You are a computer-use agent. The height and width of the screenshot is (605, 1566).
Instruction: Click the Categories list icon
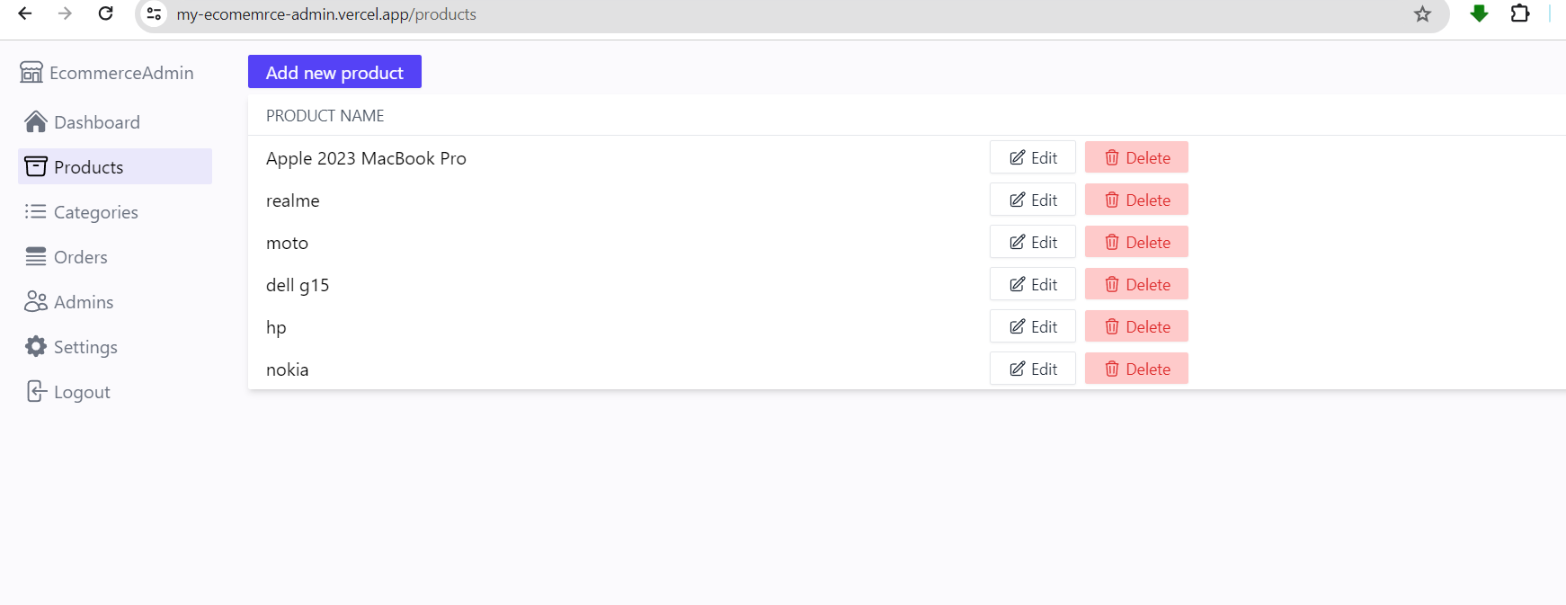coord(35,211)
